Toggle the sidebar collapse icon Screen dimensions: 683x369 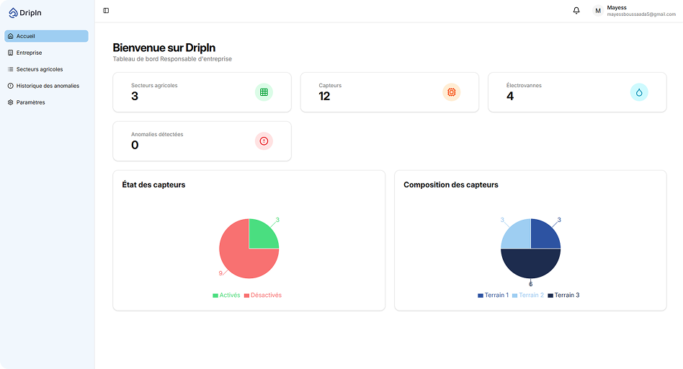coord(106,11)
